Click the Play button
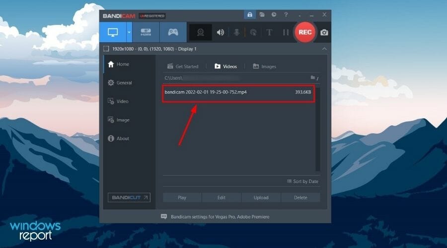 (182, 197)
